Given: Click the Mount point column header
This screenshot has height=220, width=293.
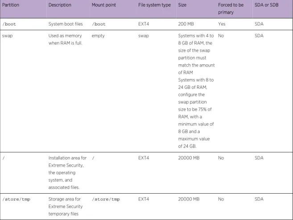Looking at the screenshot, I should (x=104, y=5).
